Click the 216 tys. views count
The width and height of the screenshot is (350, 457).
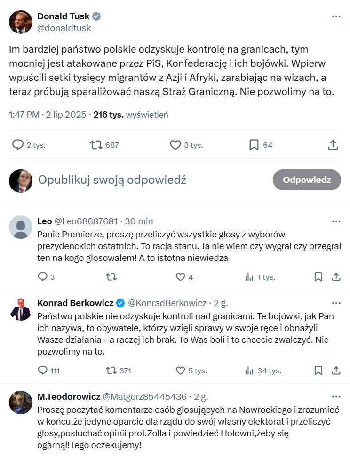click(x=110, y=114)
